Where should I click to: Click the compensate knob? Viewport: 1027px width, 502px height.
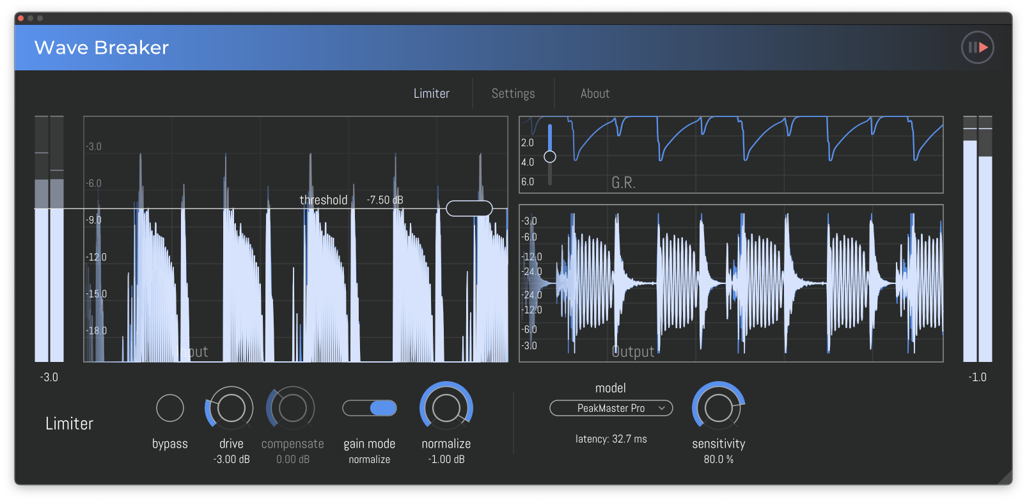[292, 408]
